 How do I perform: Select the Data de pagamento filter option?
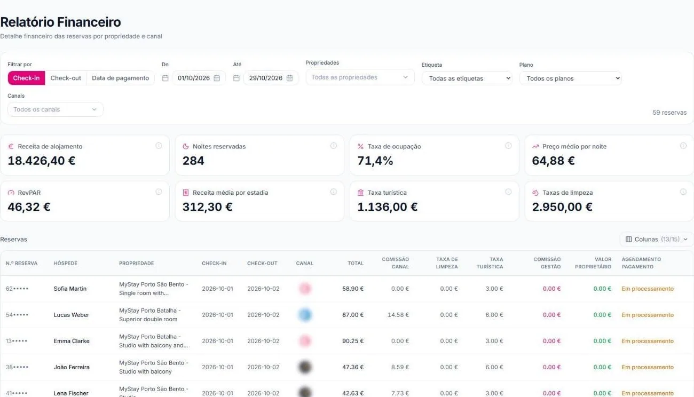click(121, 78)
